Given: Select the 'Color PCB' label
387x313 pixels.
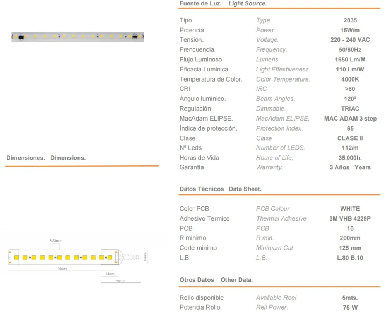Looking at the screenshot, I should [194, 209].
